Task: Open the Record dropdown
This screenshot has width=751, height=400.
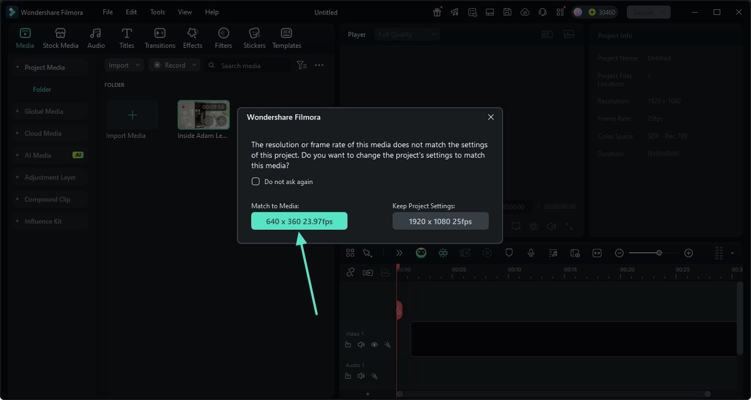Action: click(174, 65)
